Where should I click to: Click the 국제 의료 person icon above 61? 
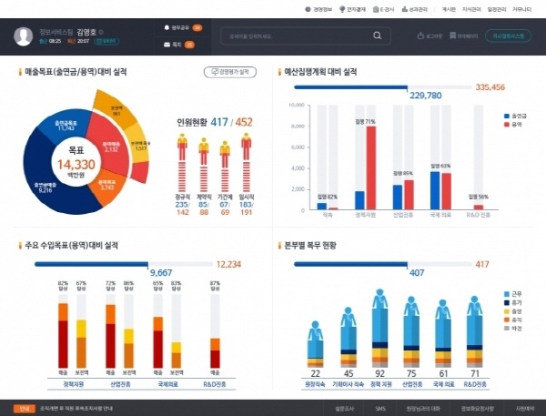[443, 309]
